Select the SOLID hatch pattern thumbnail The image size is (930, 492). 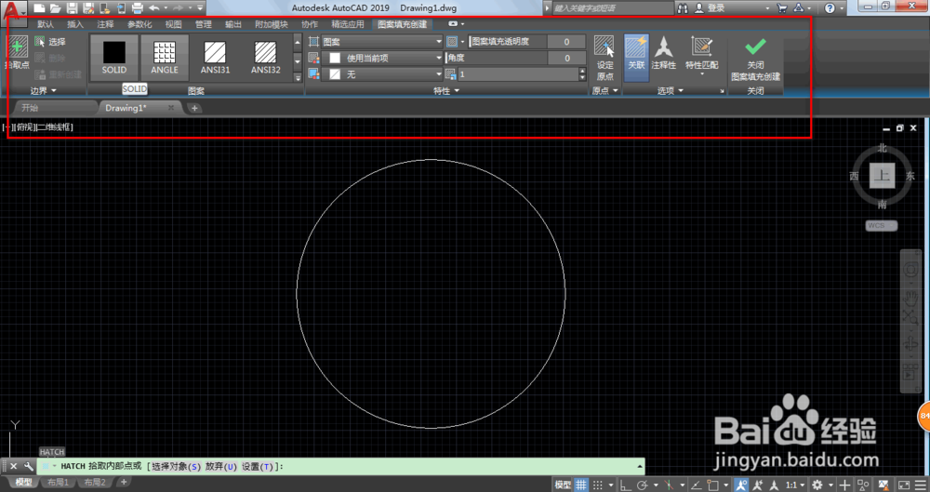click(113, 58)
